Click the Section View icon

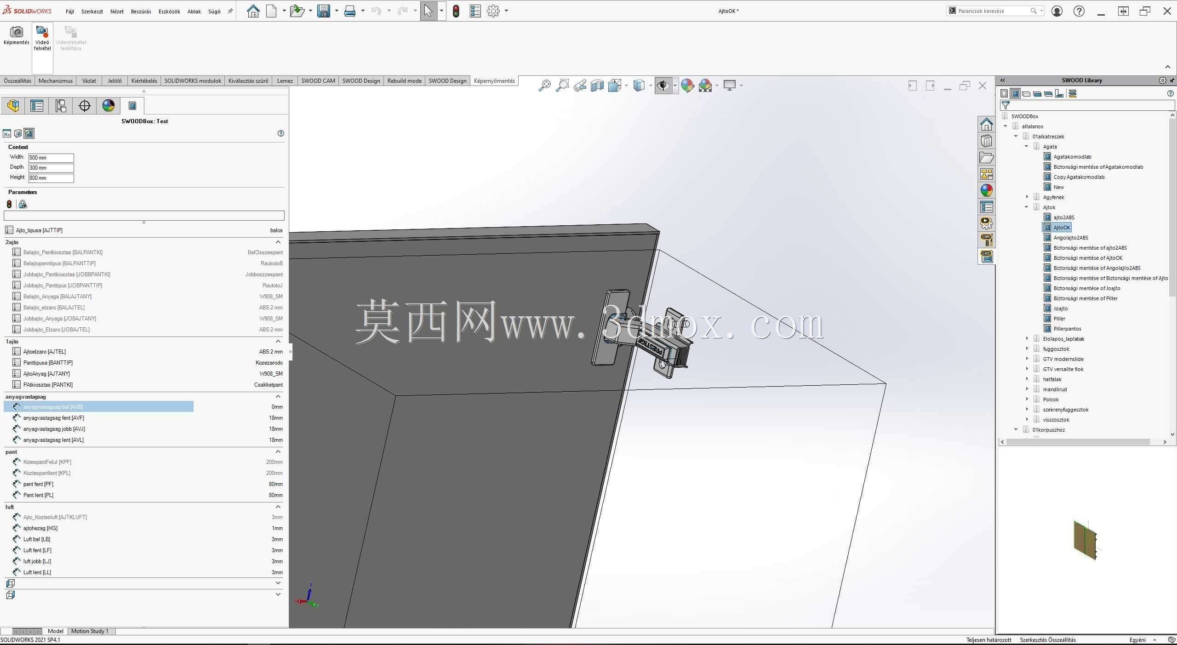pos(597,86)
